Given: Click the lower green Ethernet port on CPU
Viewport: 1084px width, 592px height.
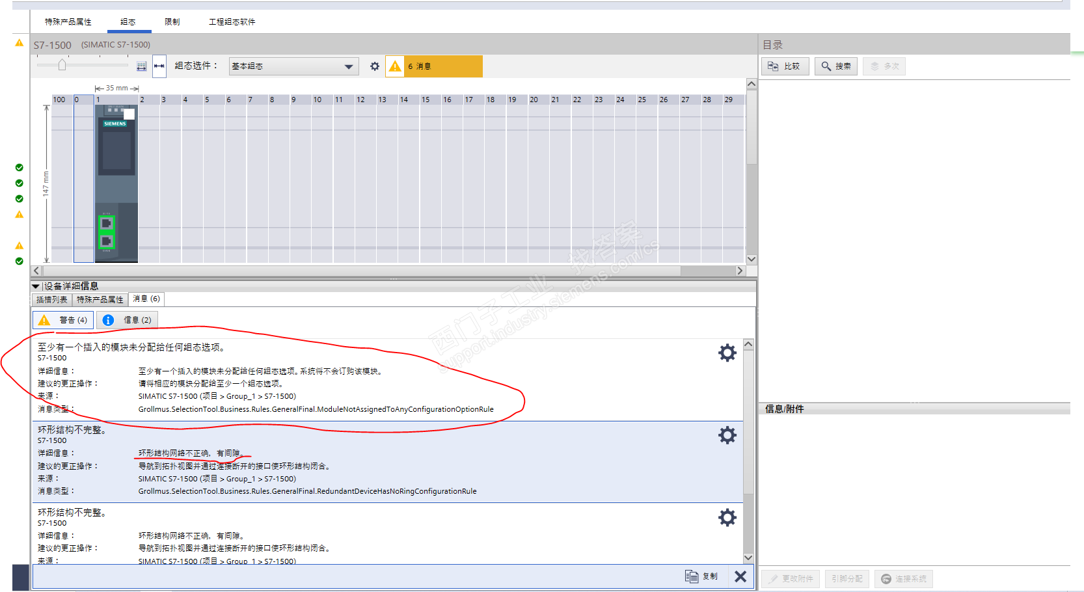Looking at the screenshot, I should click(x=107, y=241).
